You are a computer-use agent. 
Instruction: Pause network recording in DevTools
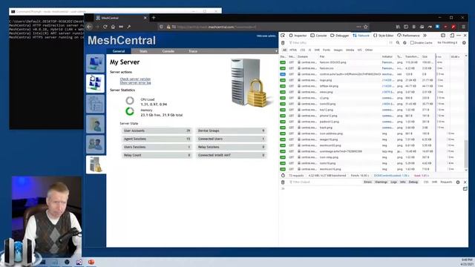coord(391,43)
